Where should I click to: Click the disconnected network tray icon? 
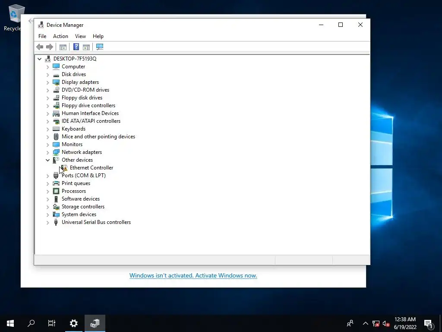click(376, 323)
